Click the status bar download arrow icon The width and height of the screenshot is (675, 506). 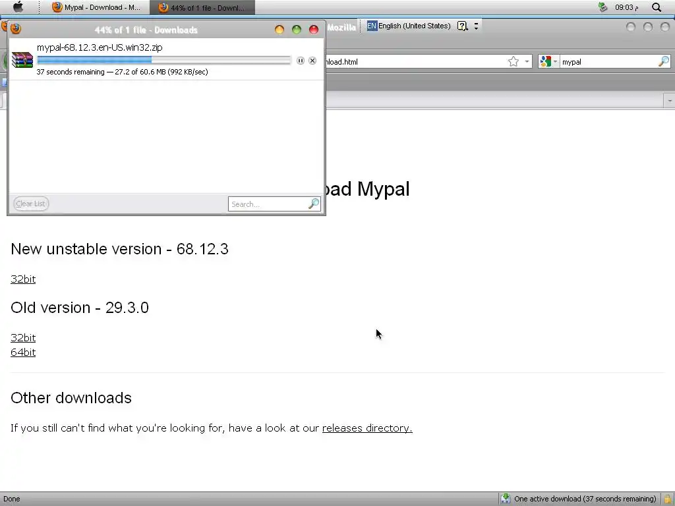pos(506,499)
